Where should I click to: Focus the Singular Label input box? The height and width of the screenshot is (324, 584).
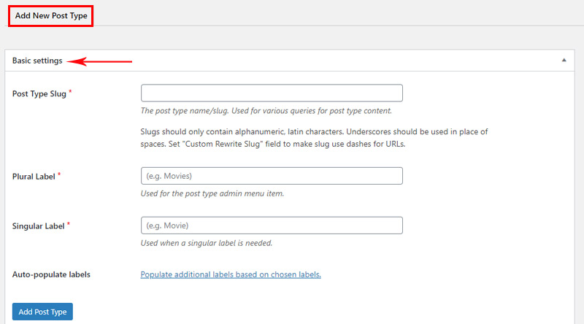click(x=272, y=225)
